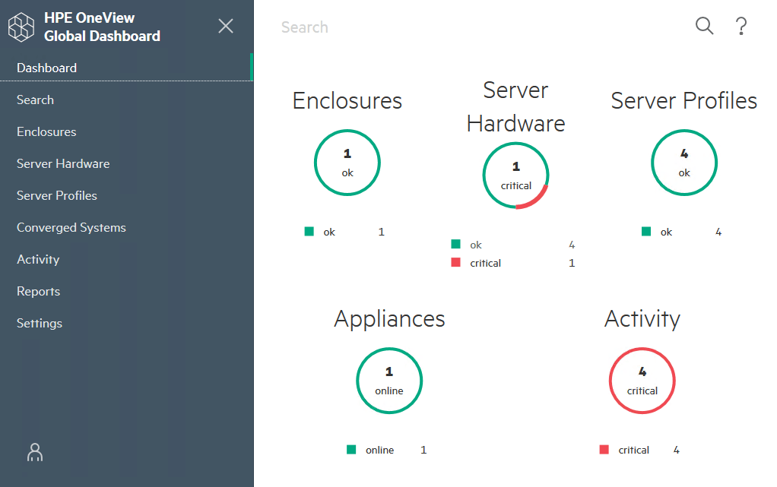The height and width of the screenshot is (487, 777).
Task: Click green ok swatch under Server Profiles
Action: 646,232
